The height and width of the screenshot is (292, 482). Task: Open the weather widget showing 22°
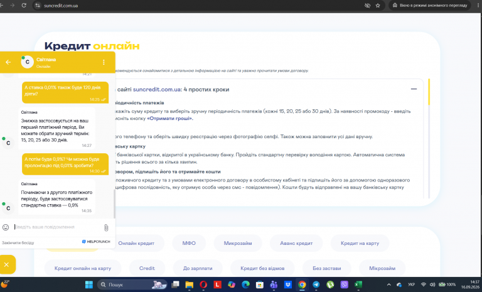tap(5, 284)
